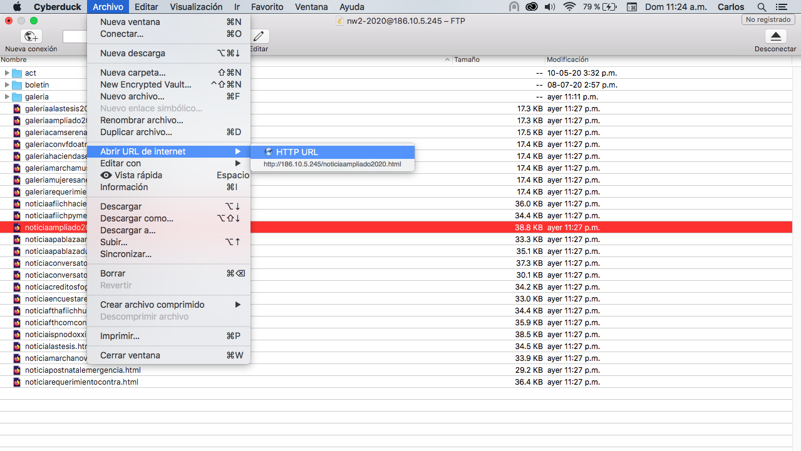Select file noticiapostnatalemergencia.html
801x451 pixels.
coord(83,370)
